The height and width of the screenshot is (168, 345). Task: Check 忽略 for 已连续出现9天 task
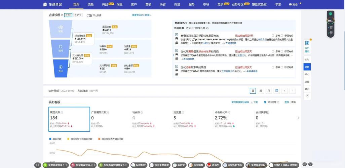pyautogui.click(x=273, y=51)
